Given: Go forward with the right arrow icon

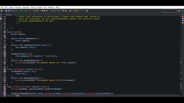Looking at the screenshot, I should point(82,11).
